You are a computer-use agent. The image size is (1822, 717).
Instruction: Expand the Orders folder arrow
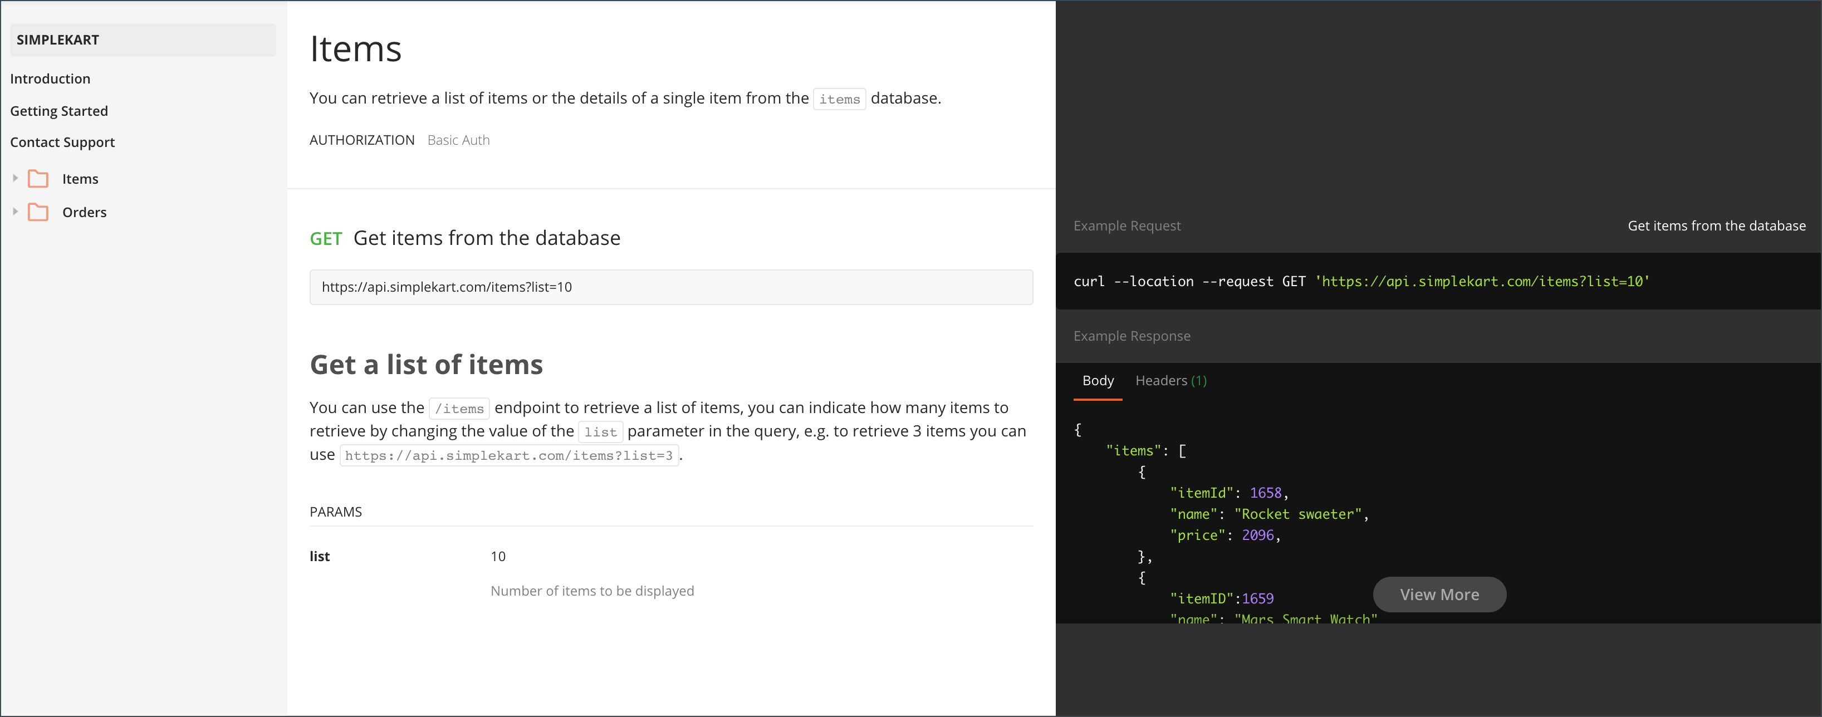point(15,212)
